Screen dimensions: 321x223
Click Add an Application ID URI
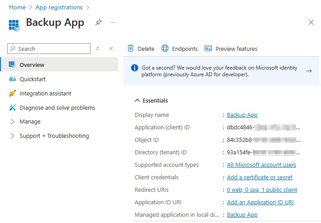[x=260, y=202]
